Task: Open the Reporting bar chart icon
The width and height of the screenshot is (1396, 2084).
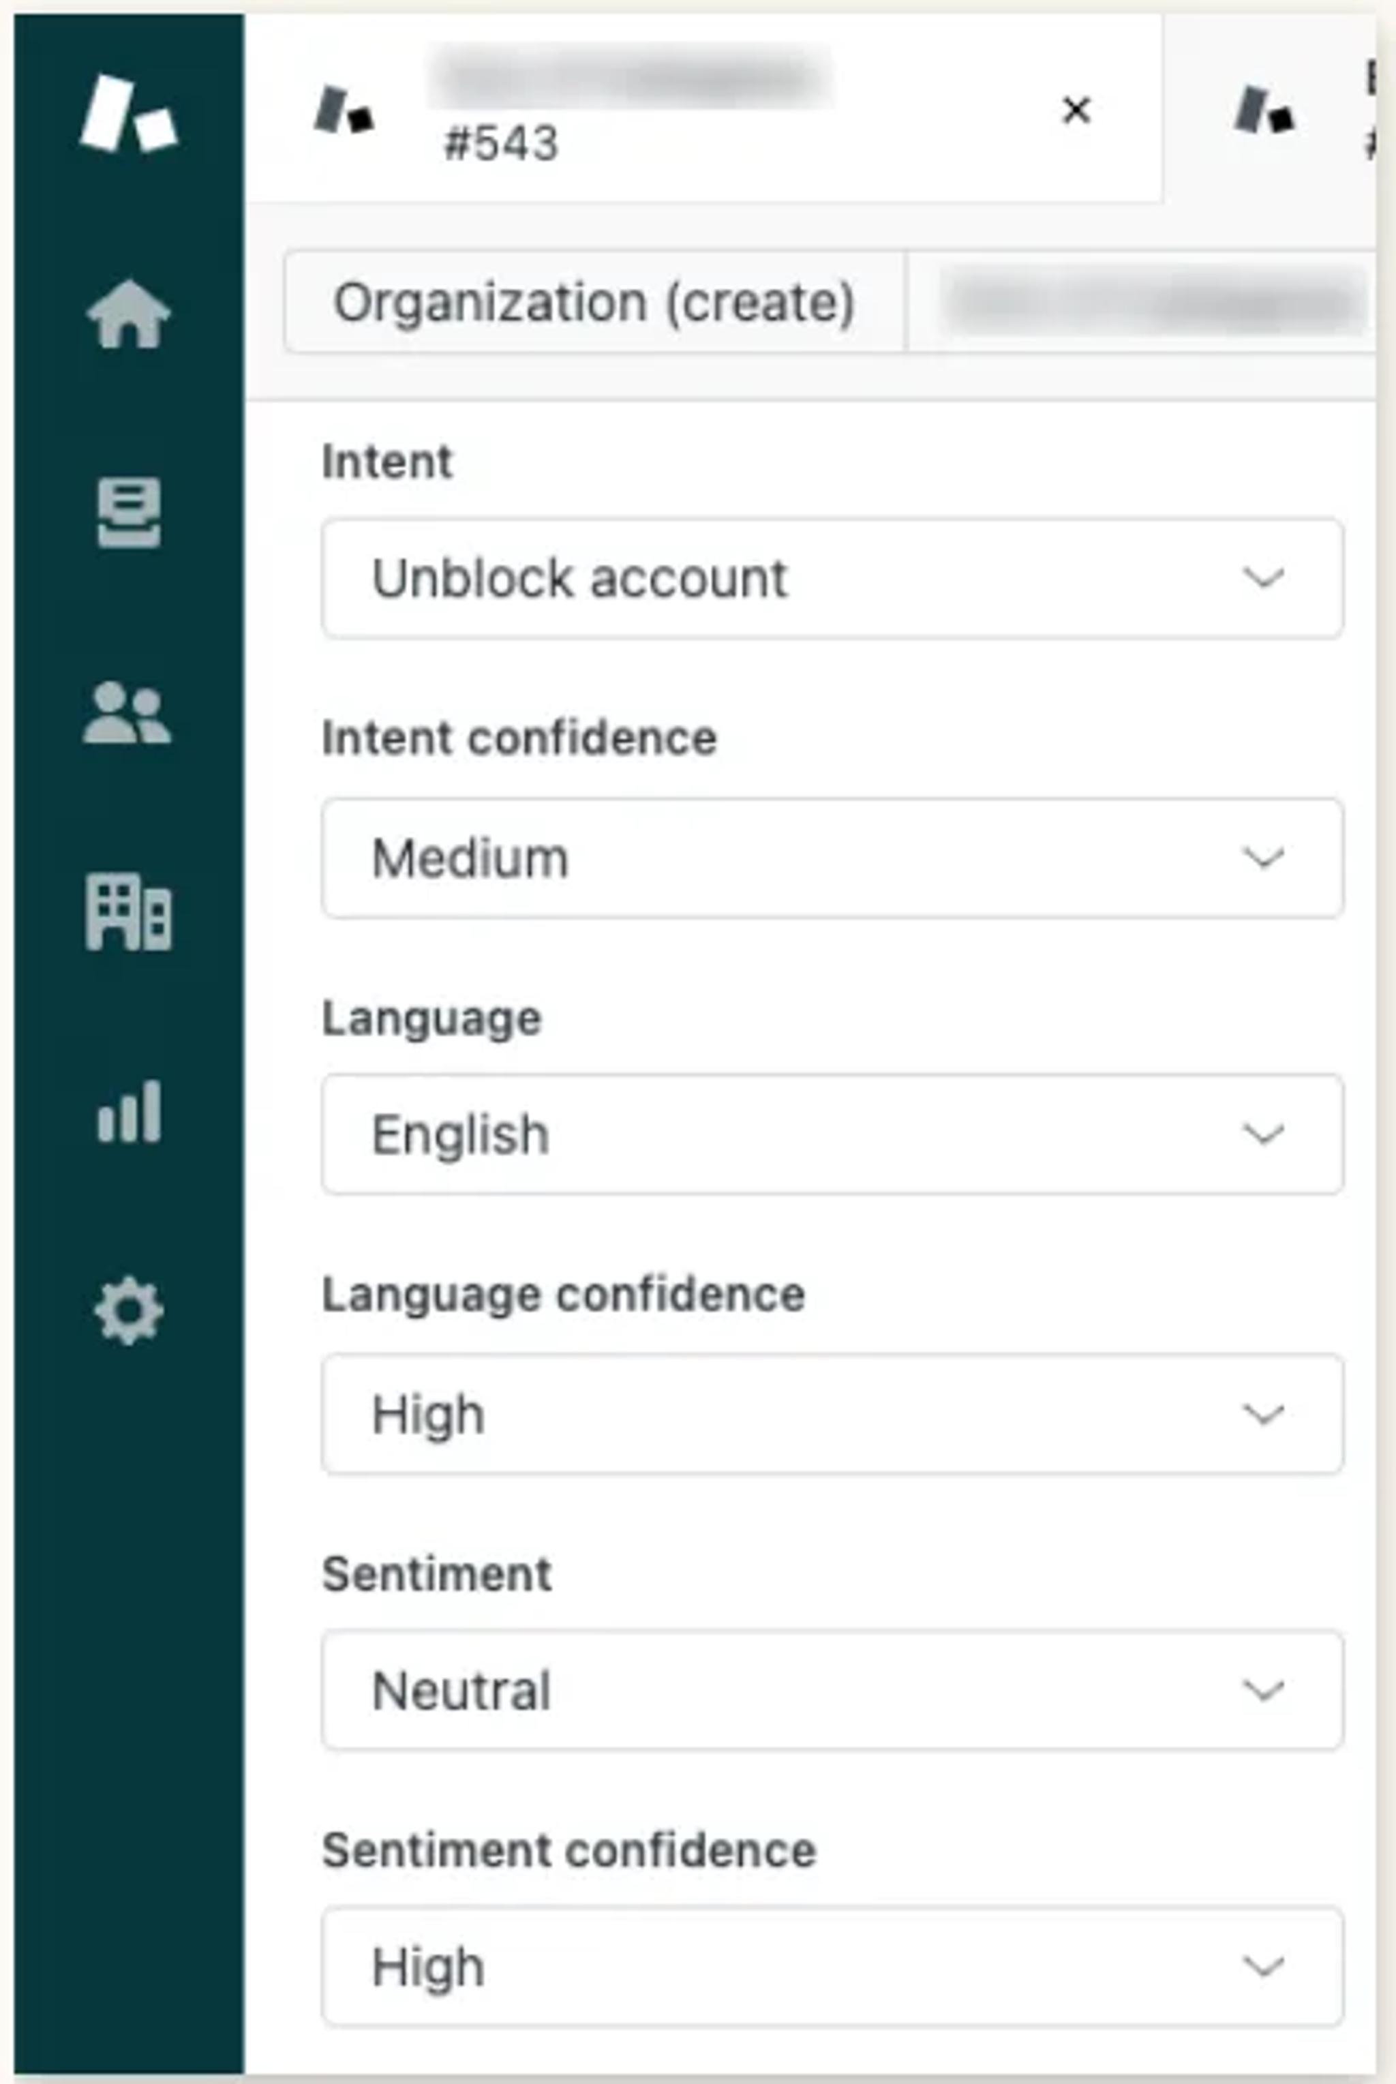Action: click(129, 1111)
